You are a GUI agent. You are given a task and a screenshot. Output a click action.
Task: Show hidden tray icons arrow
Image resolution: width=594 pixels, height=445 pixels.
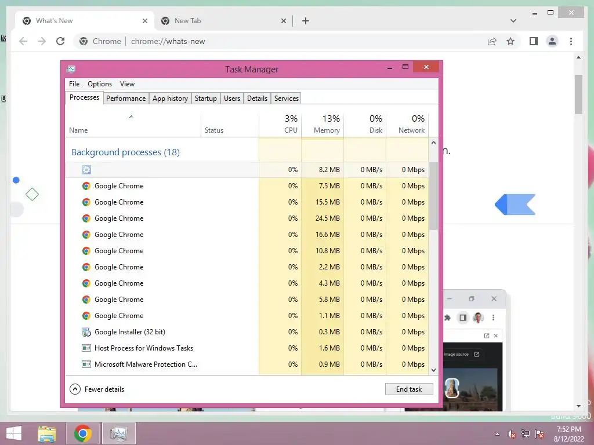pos(497,434)
